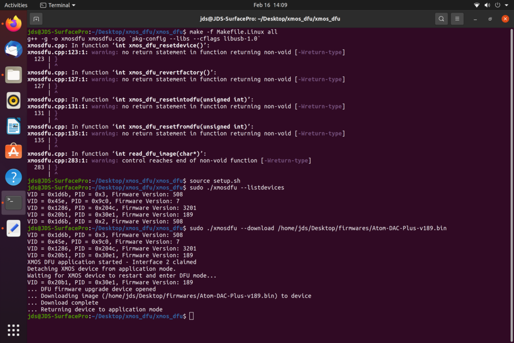Screen dimensions: 514x343
Task: Click the volume icon in the top bar
Action: (x=486, y=5)
